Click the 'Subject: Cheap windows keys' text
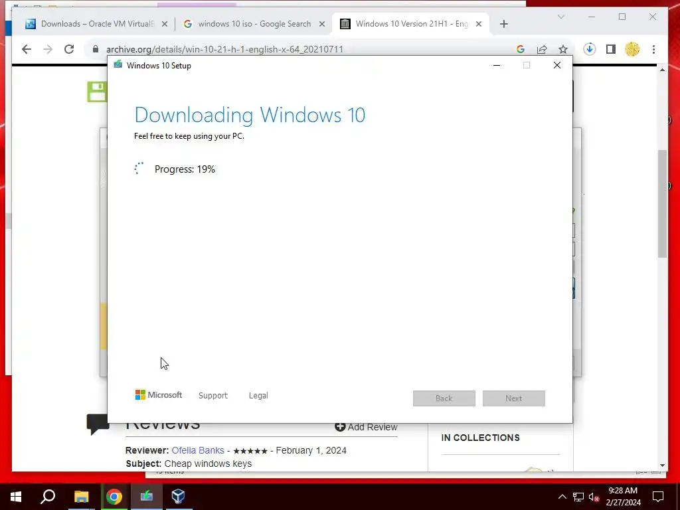Viewport: 680px width, 510px height. click(189, 464)
